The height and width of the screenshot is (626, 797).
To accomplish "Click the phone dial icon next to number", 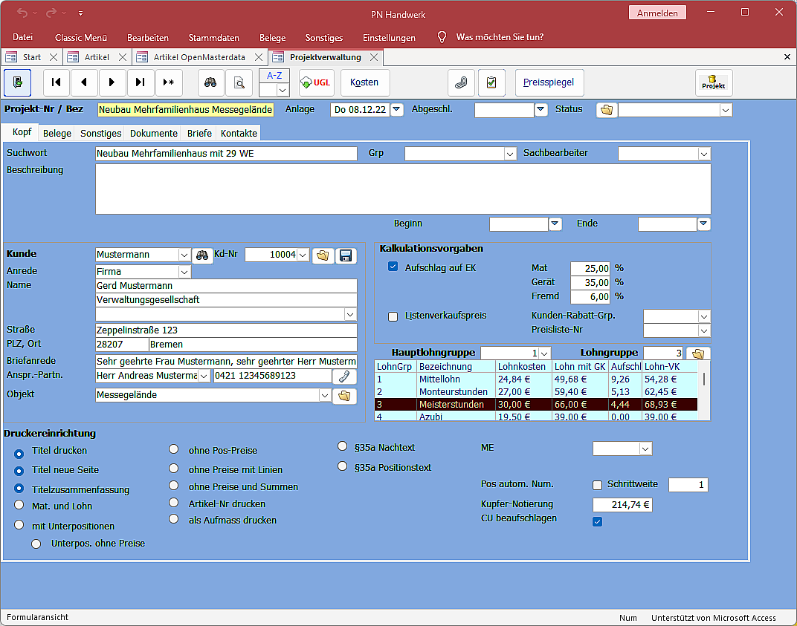I will point(343,376).
